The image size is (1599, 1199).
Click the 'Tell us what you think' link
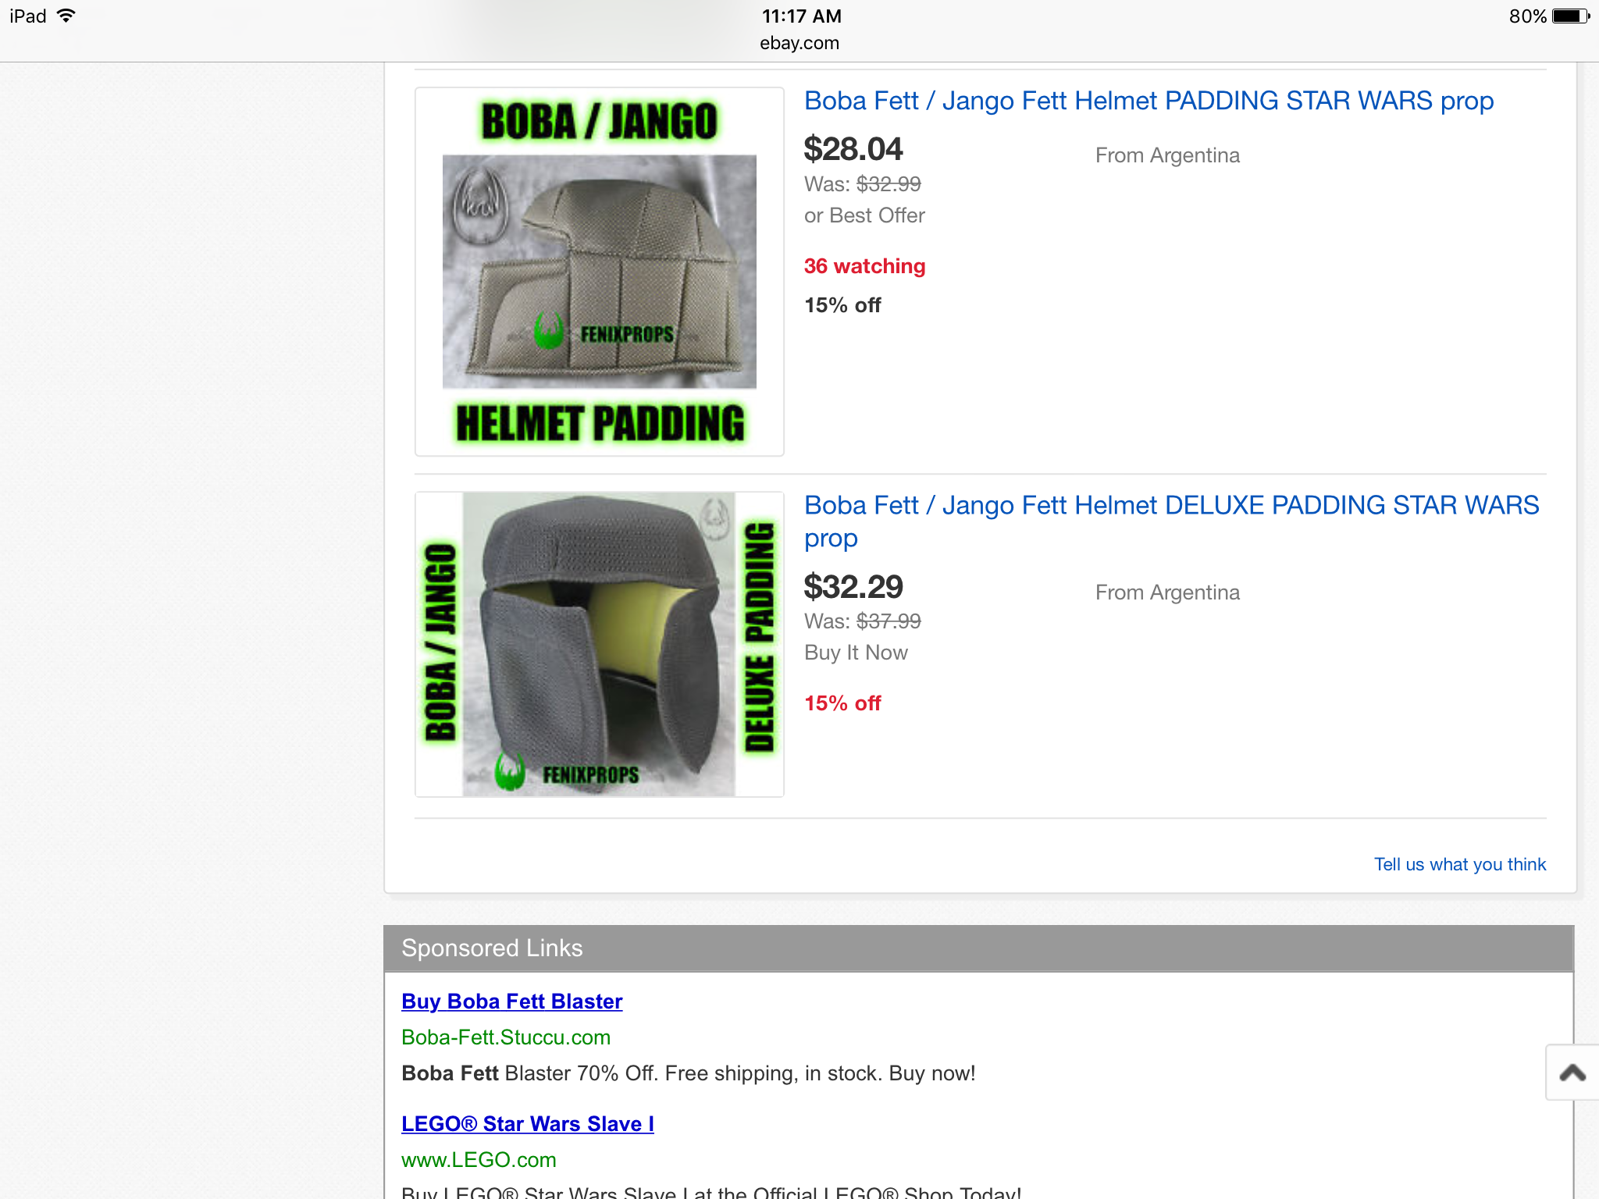[x=1460, y=864]
